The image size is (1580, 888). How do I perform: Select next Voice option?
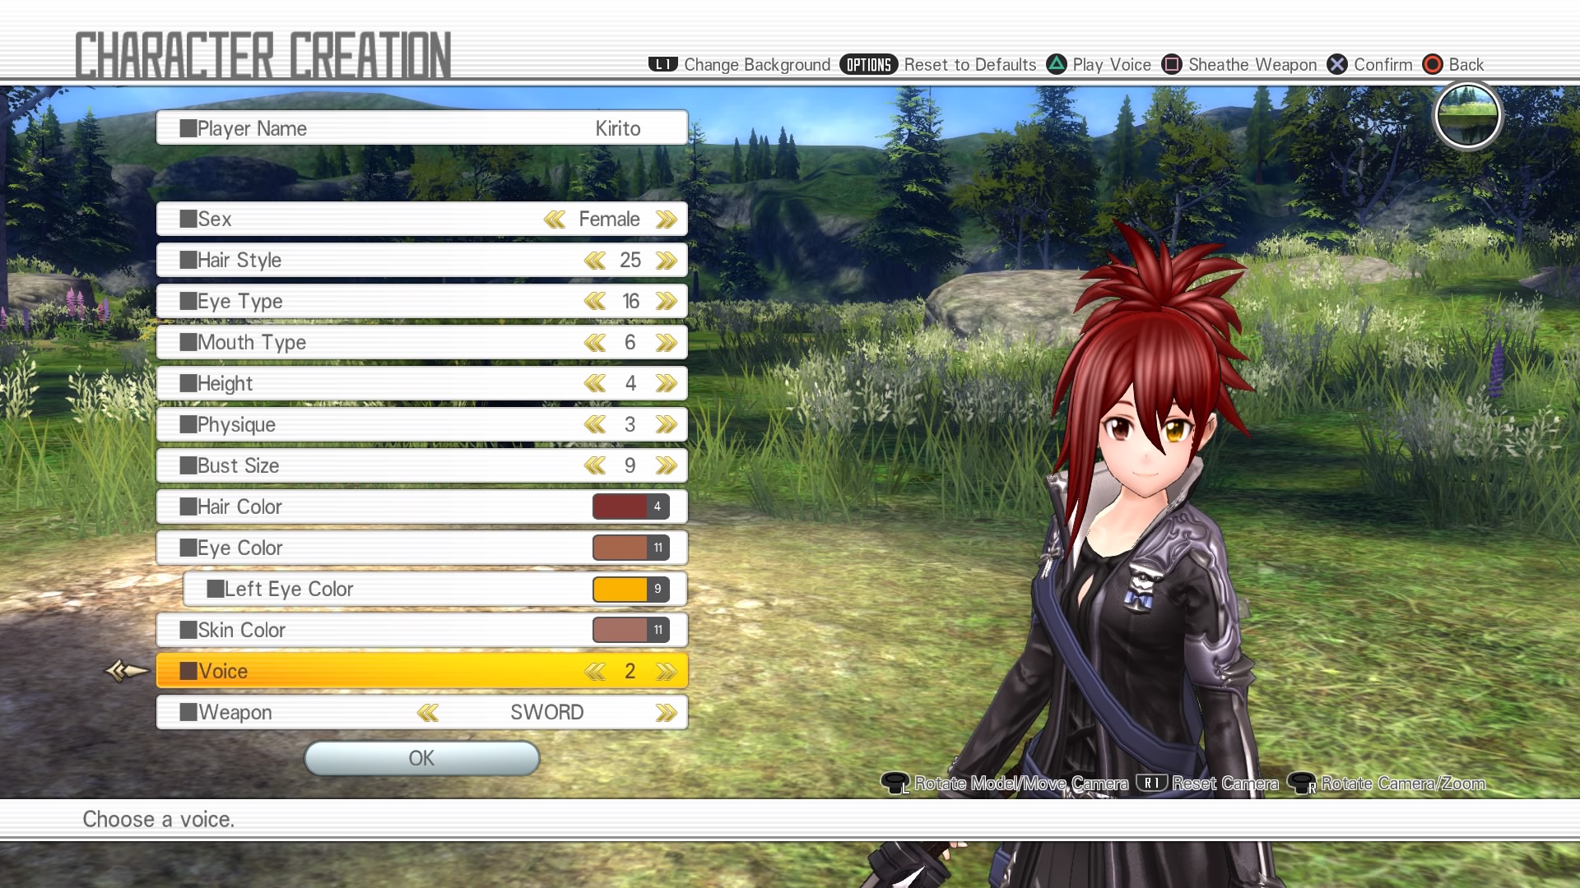pyautogui.click(x=667, y=672)
